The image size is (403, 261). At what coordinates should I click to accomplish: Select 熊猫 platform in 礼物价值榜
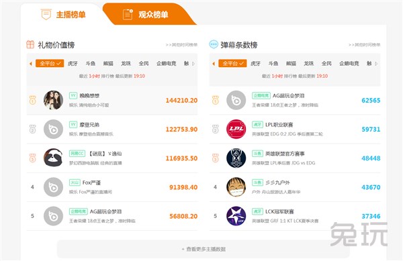(x=108, y=63)
